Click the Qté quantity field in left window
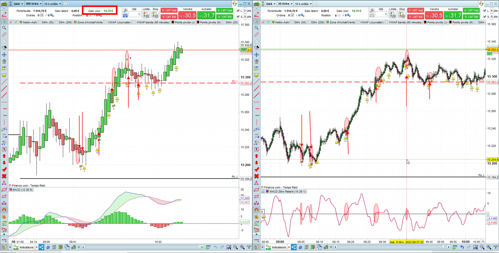Screen dimensions: 499x253 (134, 14)
